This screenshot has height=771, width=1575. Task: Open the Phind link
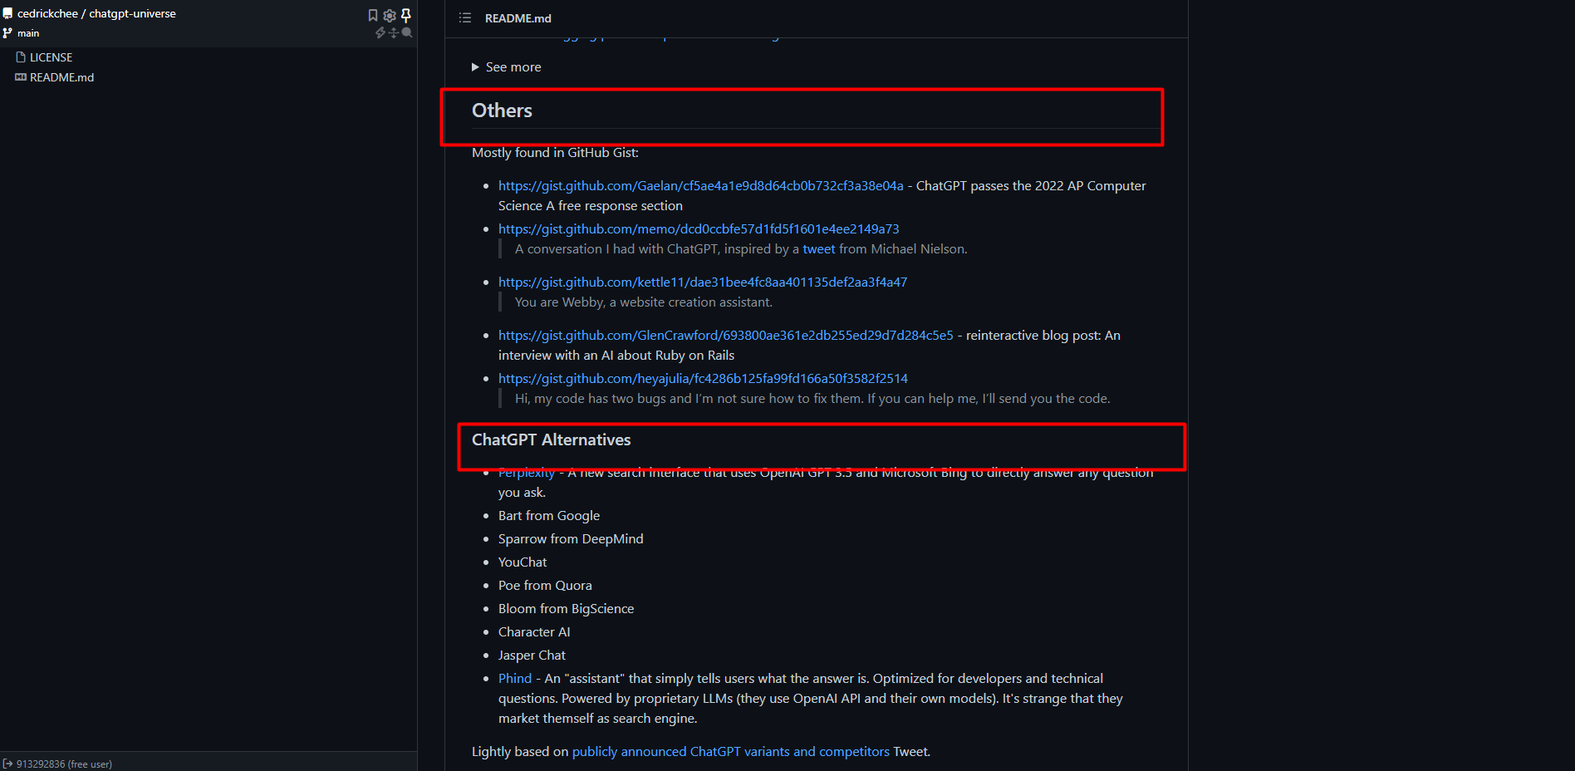pos(515,679)
